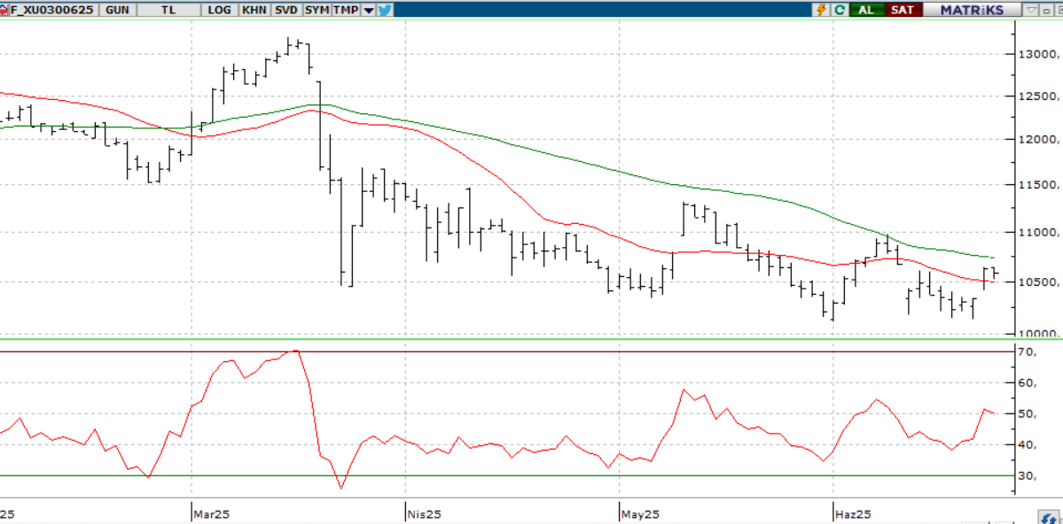1063x524 pixels.
Task: Open the window options triangle dropdown
Action: tap(1031, 10)
